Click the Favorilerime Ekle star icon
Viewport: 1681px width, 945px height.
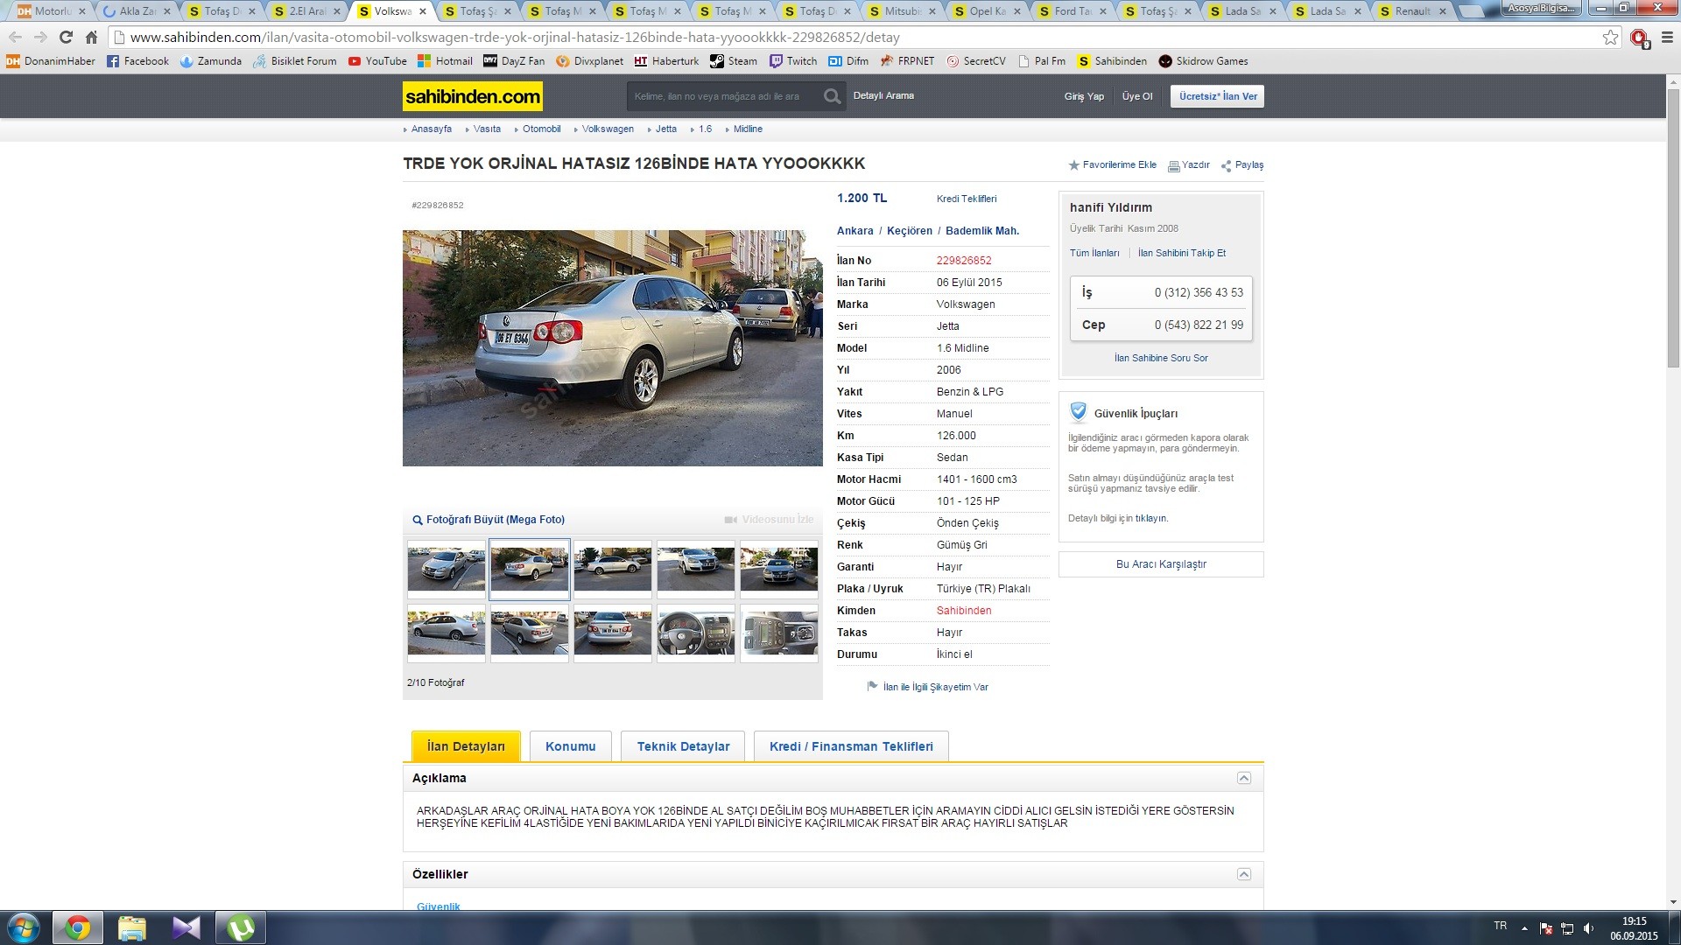pyautogui.click(x=1073, y=165)
